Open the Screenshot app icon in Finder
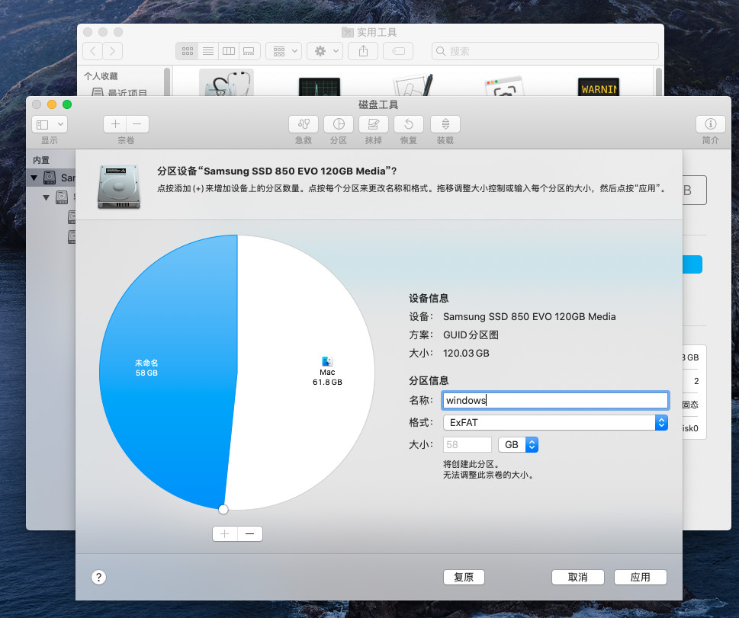 coord(505,86)
